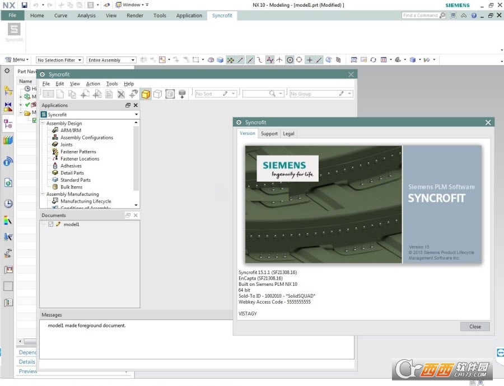
Task: Toggle the model1 checkbox in Documents panel
Action: click(51, 224)
